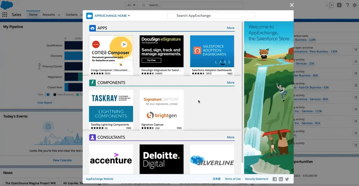The width and height of the screenshot is (359, 186).
Task: Open the Facebook icon in footer
Action: (275, 179)
